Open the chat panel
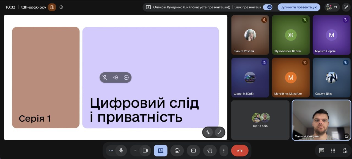The image size is (352, 159). 321,150
